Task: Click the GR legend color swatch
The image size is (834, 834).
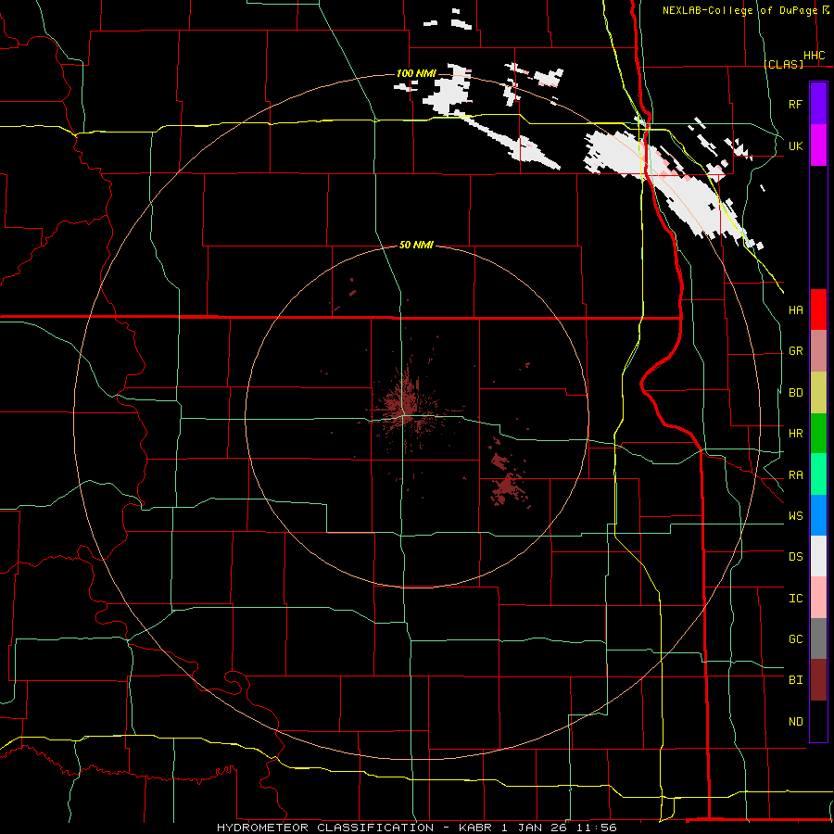Action: click(x=818, y=350)
